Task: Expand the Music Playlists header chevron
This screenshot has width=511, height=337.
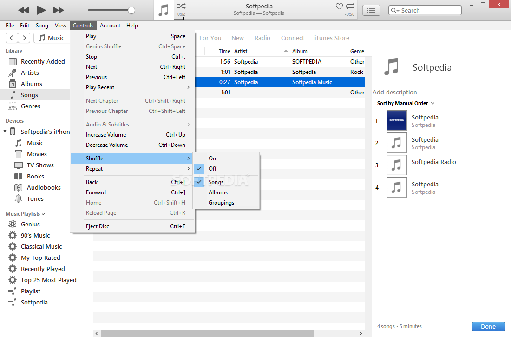Action: pyautogui.click(x=43, y=214)
